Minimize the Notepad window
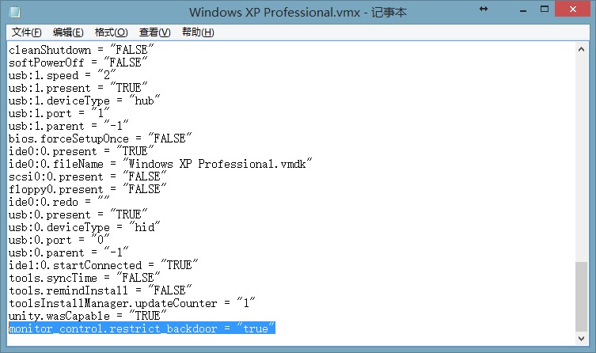 point(523,9)
